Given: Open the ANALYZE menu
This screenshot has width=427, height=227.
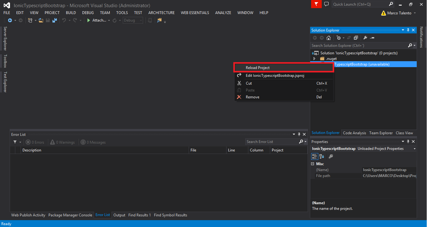Looking at the screenshot, I should [223, 13].
